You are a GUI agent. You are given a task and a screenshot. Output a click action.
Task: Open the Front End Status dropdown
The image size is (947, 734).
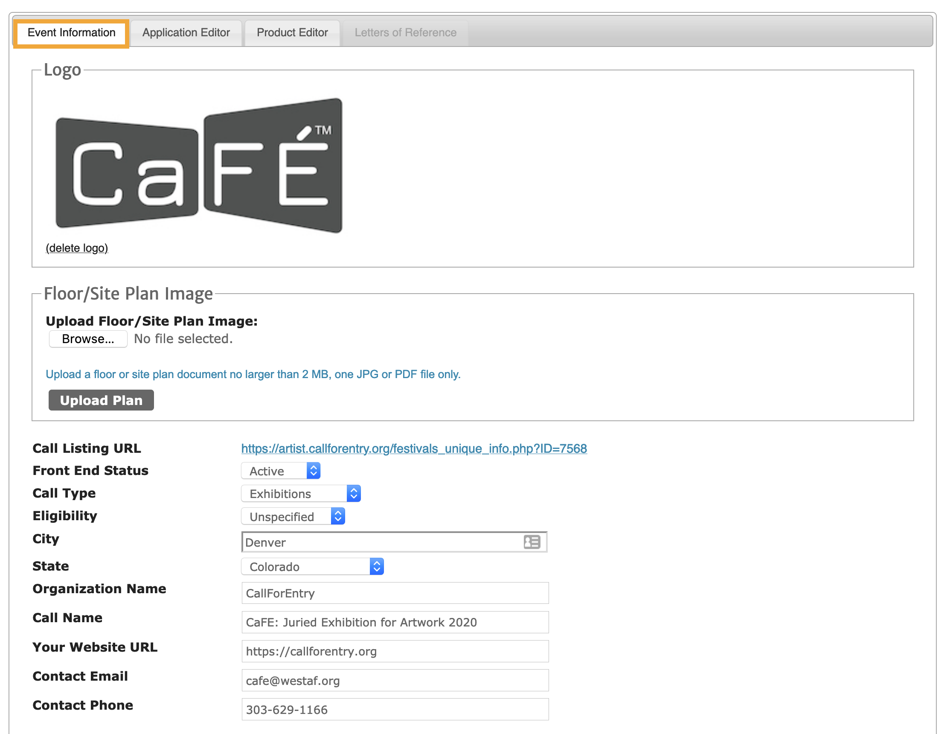click(281, 471)
